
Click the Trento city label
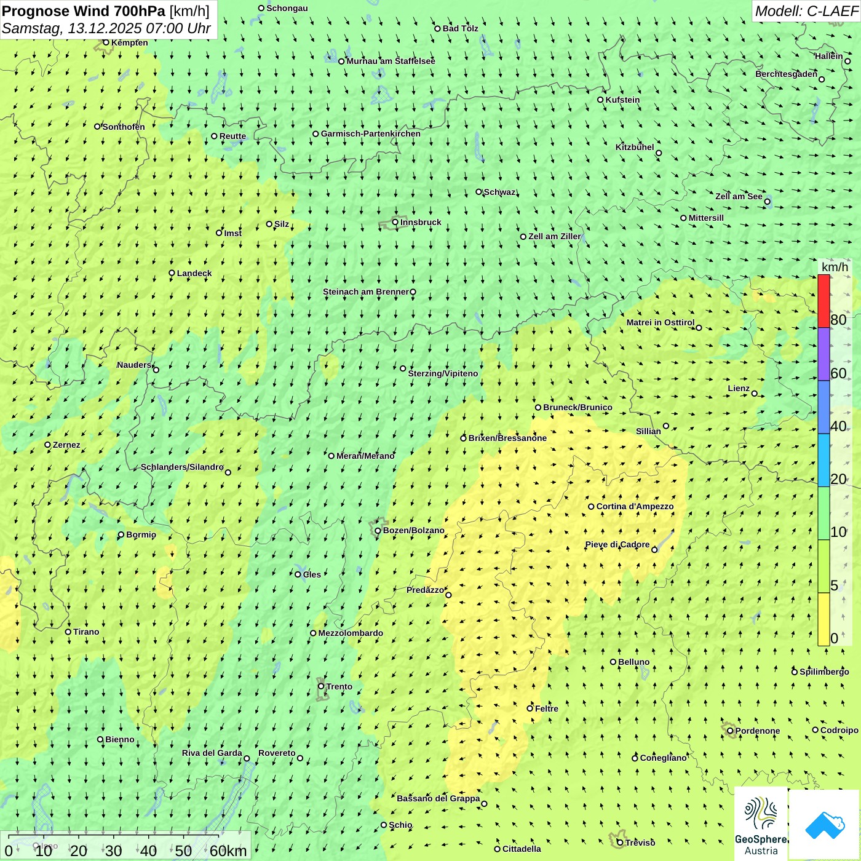coord(339,686)
